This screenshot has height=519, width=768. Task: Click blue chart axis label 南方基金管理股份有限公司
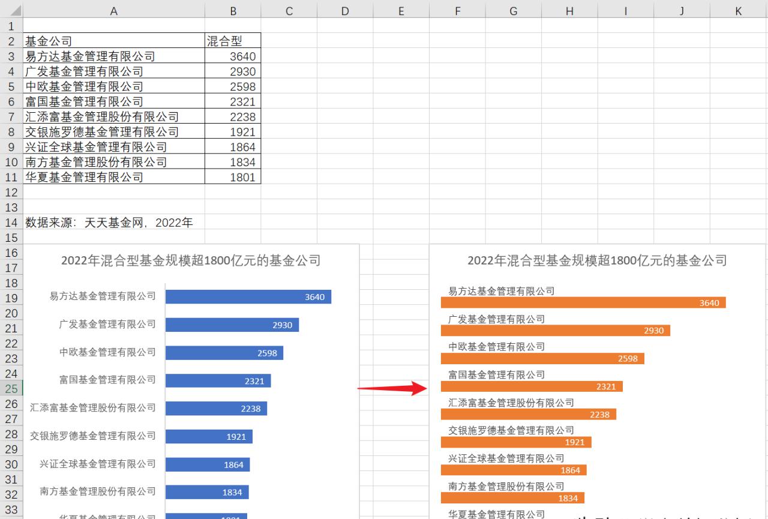click(98, 491)
